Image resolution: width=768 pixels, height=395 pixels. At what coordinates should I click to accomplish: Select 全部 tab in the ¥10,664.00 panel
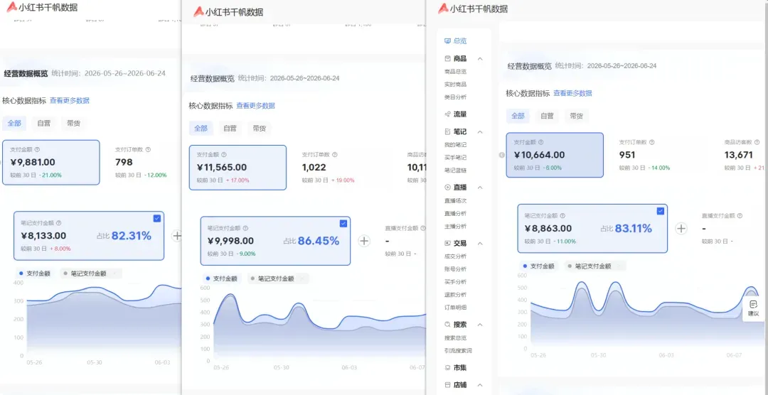coord(518,116)
